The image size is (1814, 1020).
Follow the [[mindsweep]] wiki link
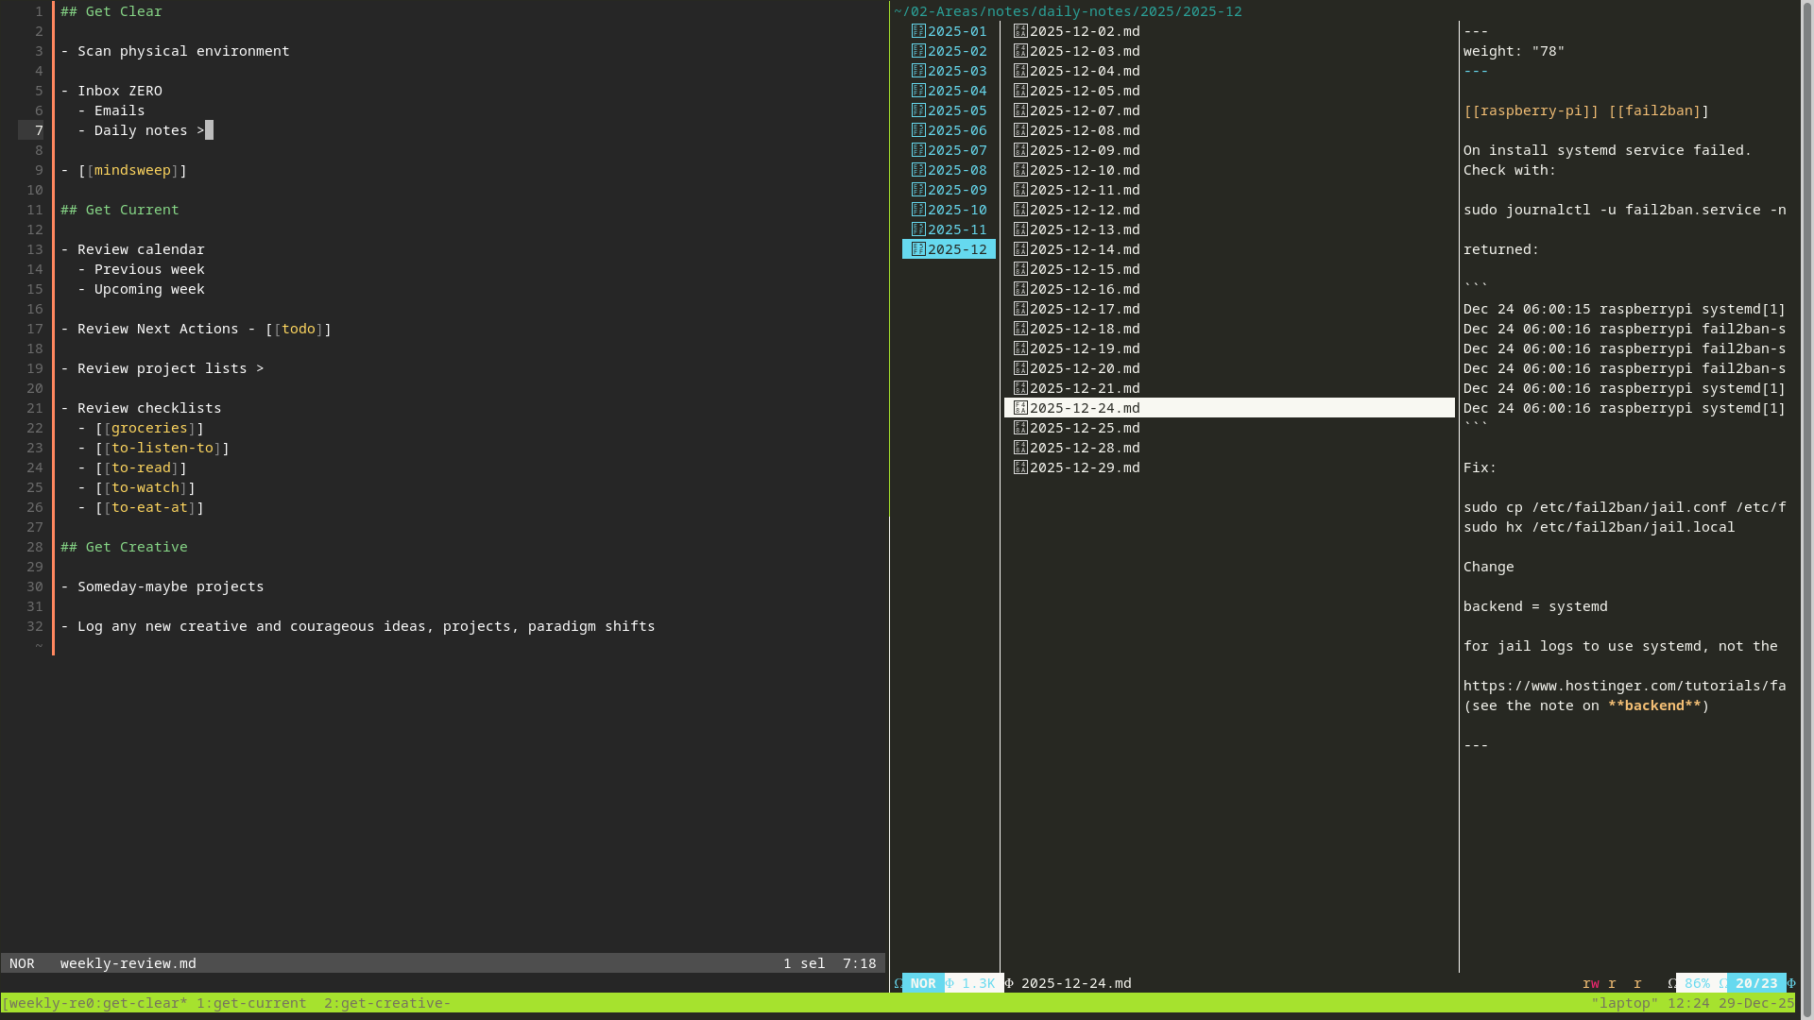132,170
